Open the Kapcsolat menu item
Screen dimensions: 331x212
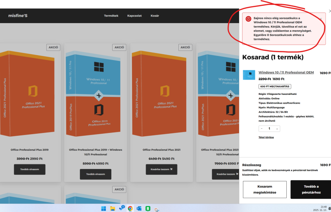[134, 16]
